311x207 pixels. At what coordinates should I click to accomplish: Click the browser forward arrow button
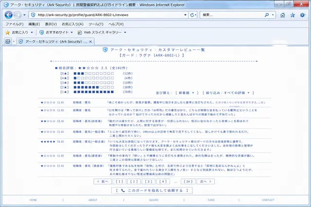tap(17, 15)
